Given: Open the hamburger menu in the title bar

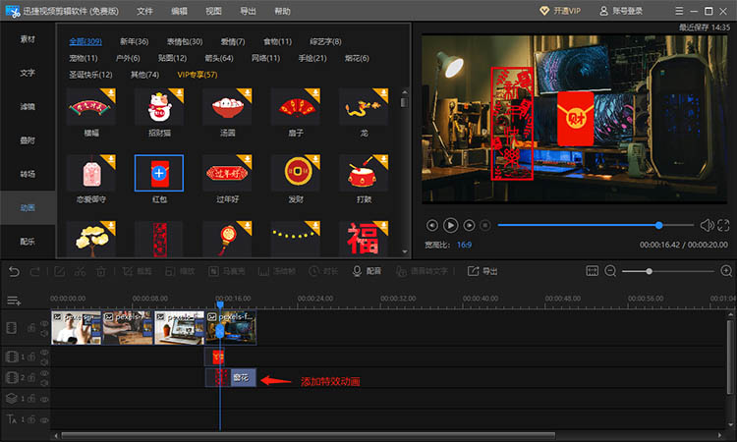Looking at the screenshot, I should click(x=679, y=11).
